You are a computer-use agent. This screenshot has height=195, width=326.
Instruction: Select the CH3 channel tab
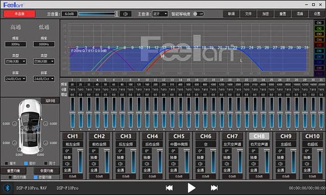[126, 136]
